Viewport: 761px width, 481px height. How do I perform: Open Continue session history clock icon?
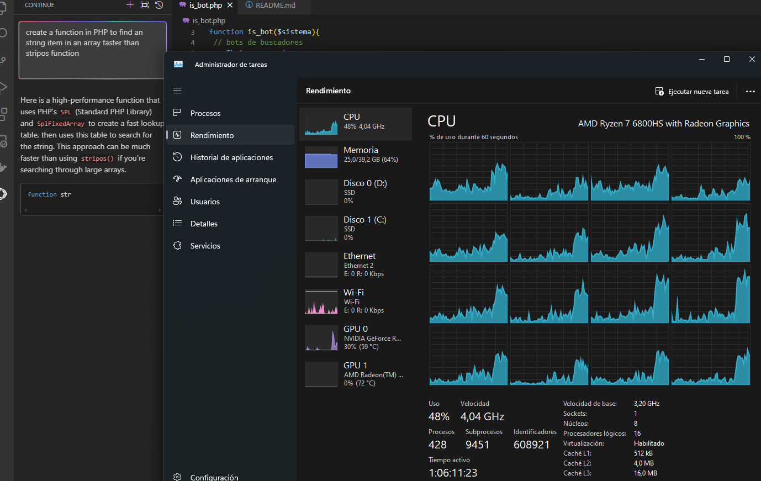tap(159, 5)
